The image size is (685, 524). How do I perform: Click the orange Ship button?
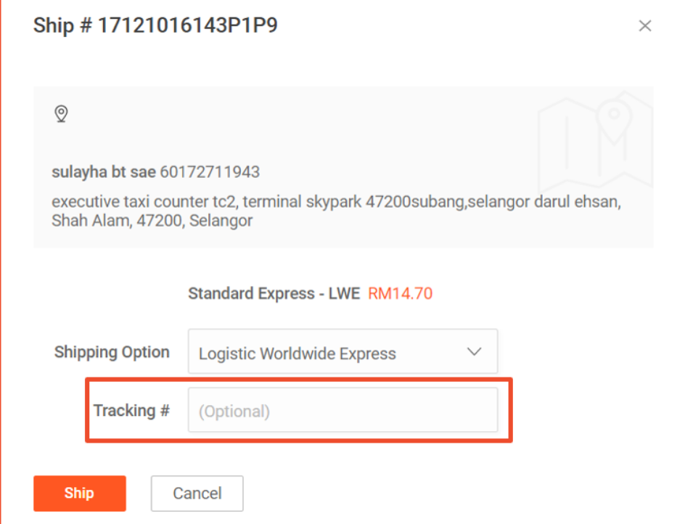click(x=80, y=493)
